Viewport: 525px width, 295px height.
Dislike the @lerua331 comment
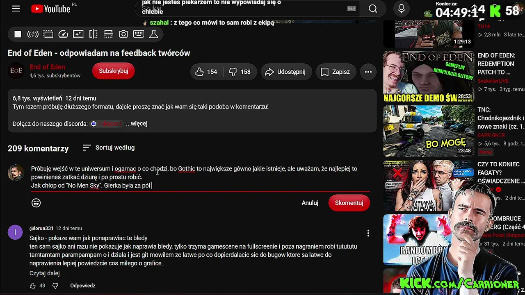click(x=55, y=286)
